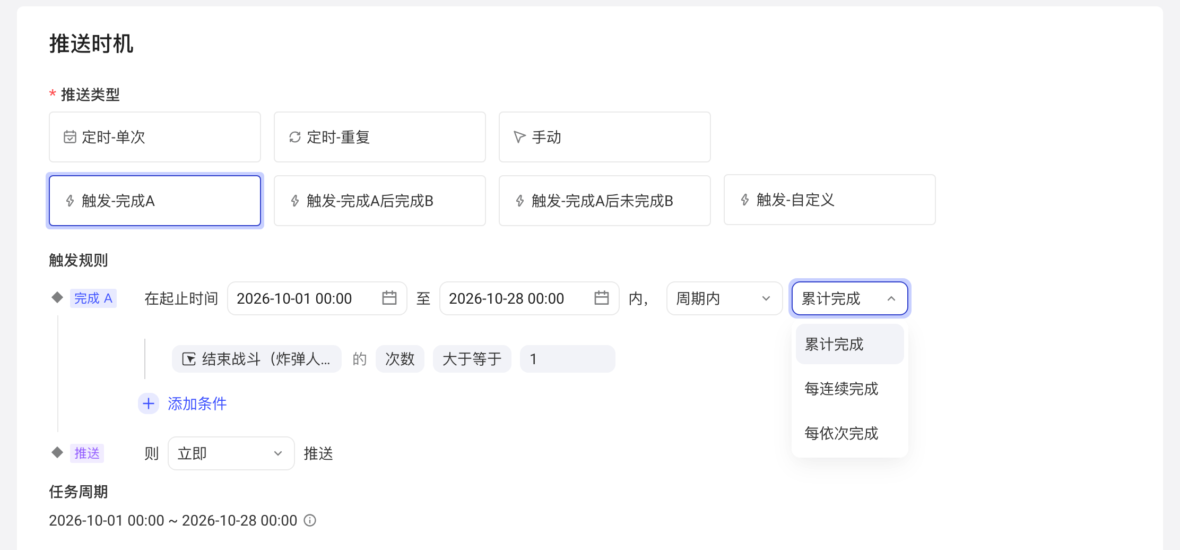Select 触发-自定义 push type
This screenshot has width=1180, height=550.
(830, 200)
